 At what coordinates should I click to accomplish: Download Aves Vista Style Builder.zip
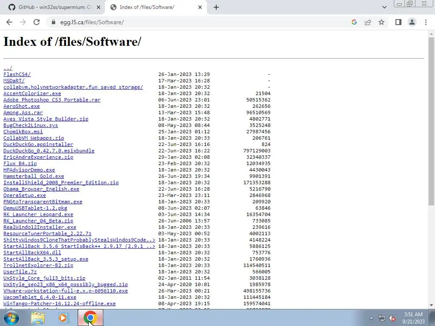(x=46, y=119)
